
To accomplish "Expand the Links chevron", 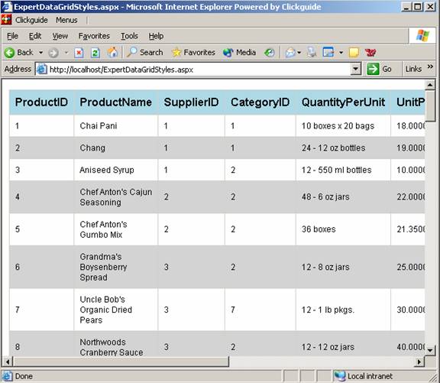I will [x=430, y=67].
